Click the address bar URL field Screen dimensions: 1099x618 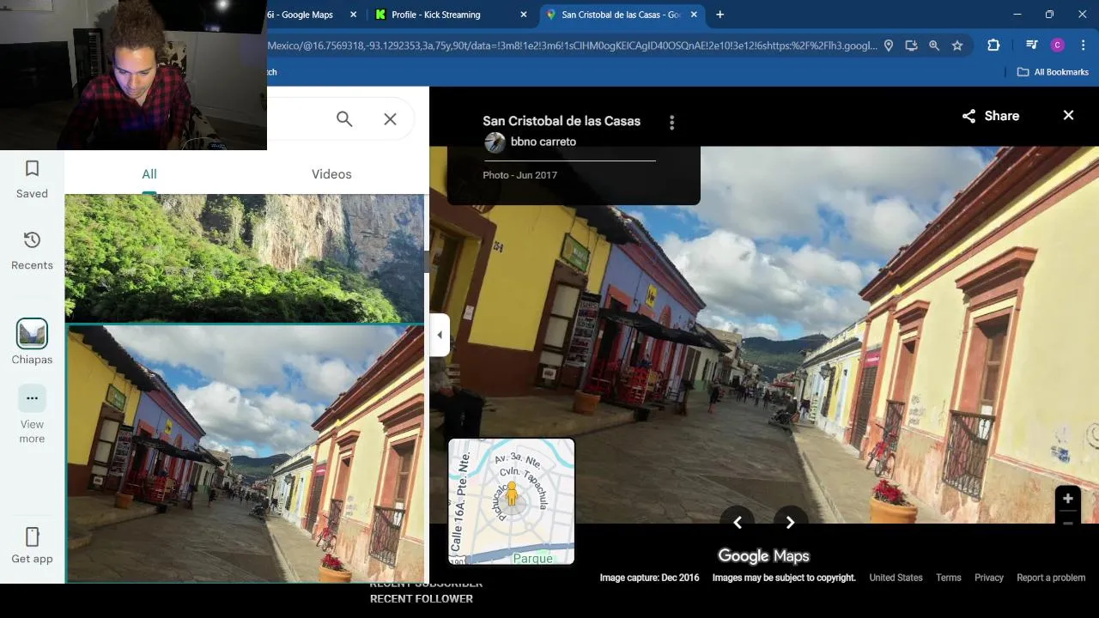[x=571, y=45]
